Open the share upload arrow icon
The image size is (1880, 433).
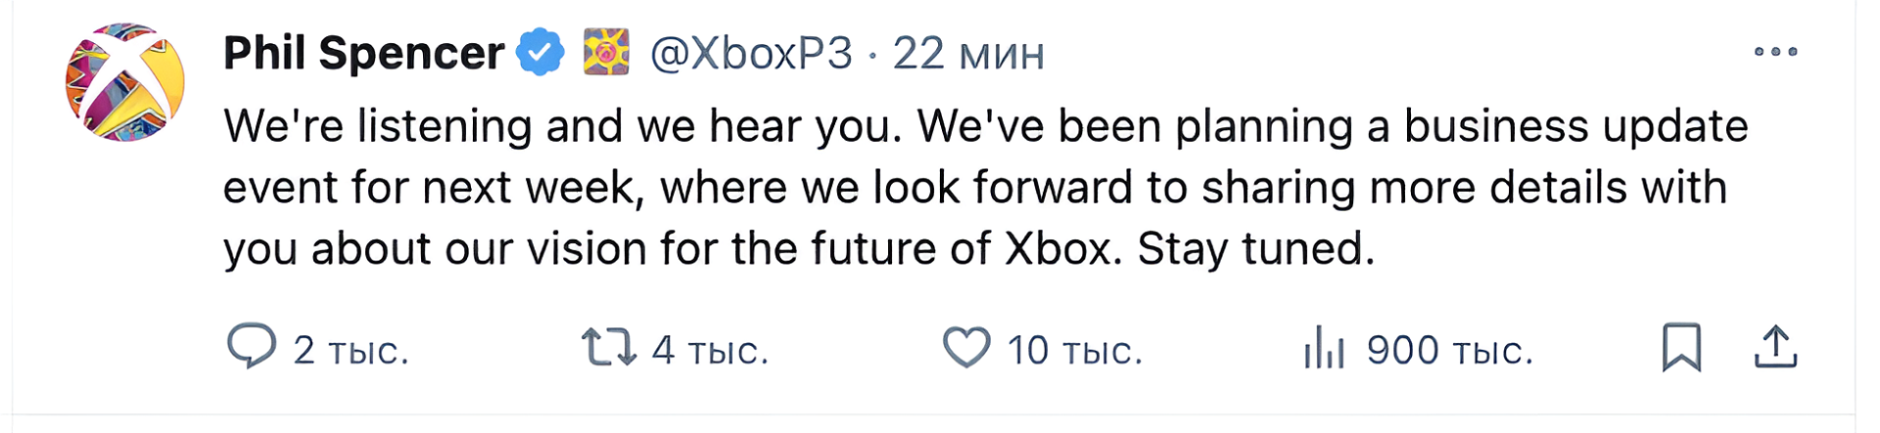click(x=1775, y=347)
